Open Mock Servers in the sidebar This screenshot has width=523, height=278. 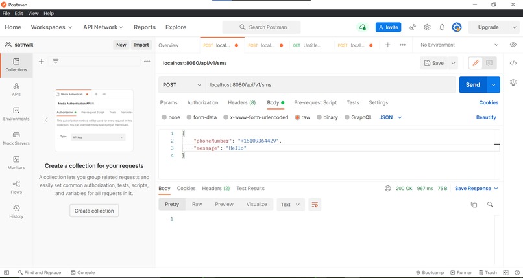(x=16, y=139)
